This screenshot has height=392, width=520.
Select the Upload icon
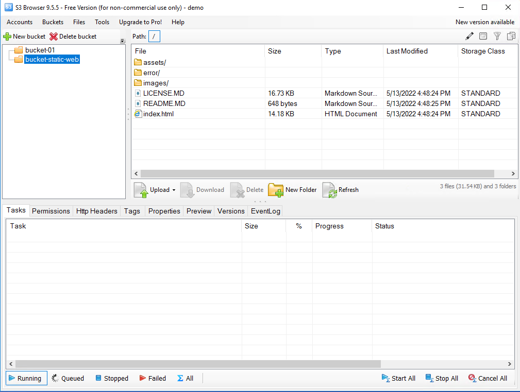coord(140,189)
